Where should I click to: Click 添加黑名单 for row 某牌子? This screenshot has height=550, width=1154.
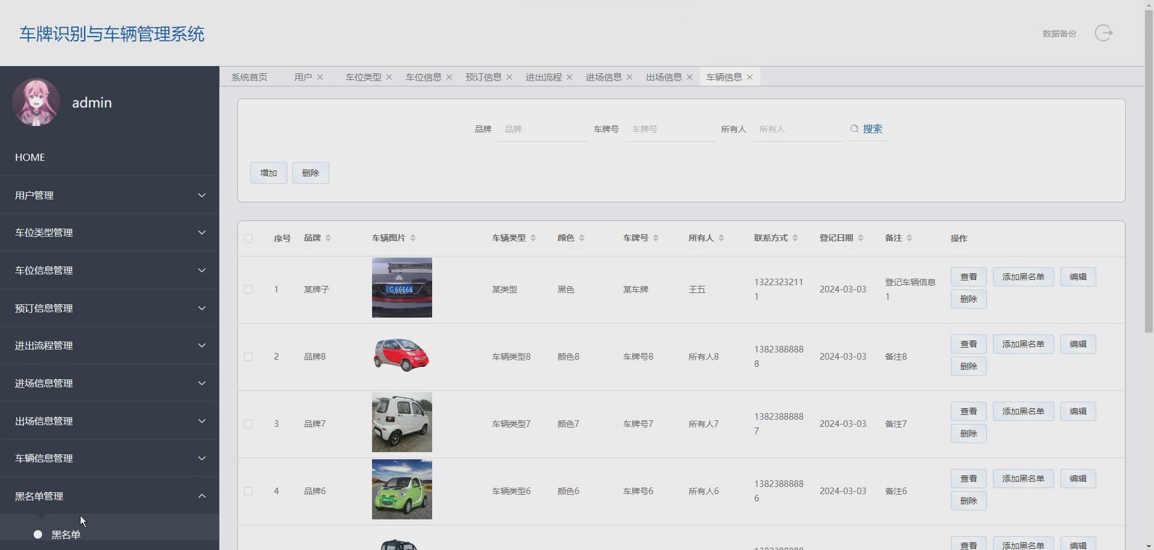[1024, 277]
